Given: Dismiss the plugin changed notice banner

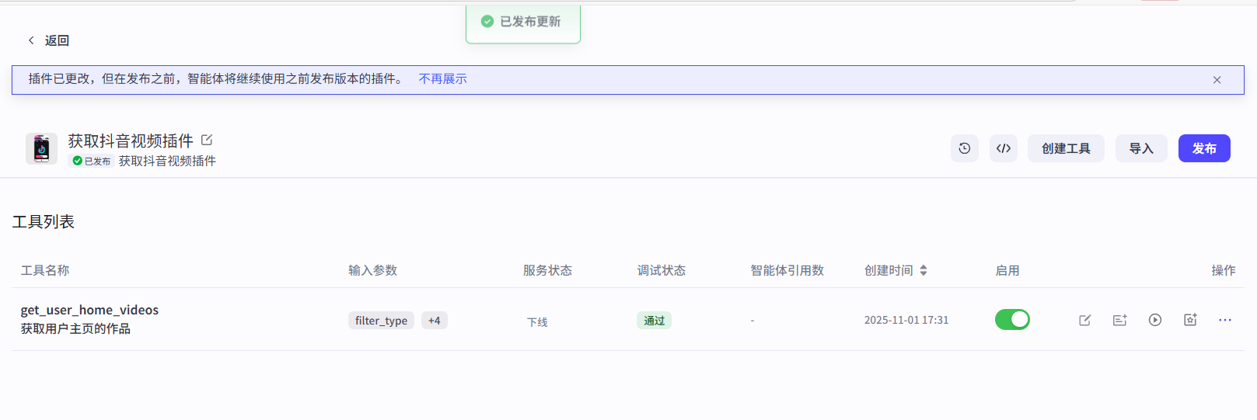Looking at the screenshot, I should coord(1217,80).
